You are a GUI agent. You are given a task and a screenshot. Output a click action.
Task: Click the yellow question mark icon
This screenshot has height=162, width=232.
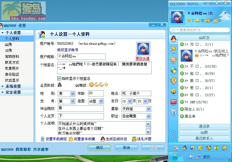(x=216, y=21)
